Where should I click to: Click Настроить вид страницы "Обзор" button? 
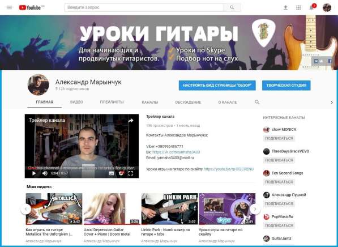pyautogui.click(x=217, y=86)
